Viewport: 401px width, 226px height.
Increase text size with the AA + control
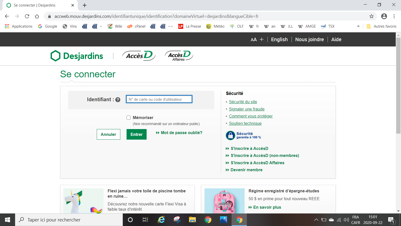coord(257,39)
